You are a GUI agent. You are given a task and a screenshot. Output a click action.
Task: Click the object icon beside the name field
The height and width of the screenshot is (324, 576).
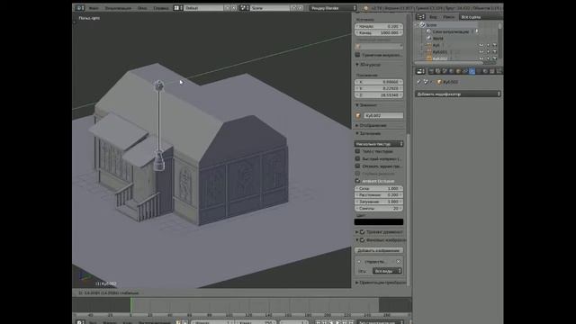tap(358, 116)
